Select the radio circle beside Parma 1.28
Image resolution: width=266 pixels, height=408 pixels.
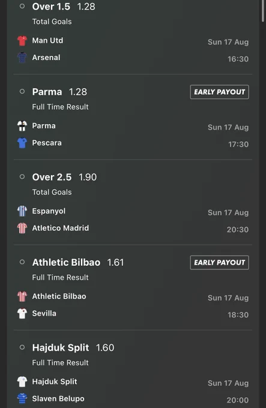[22, 92]
